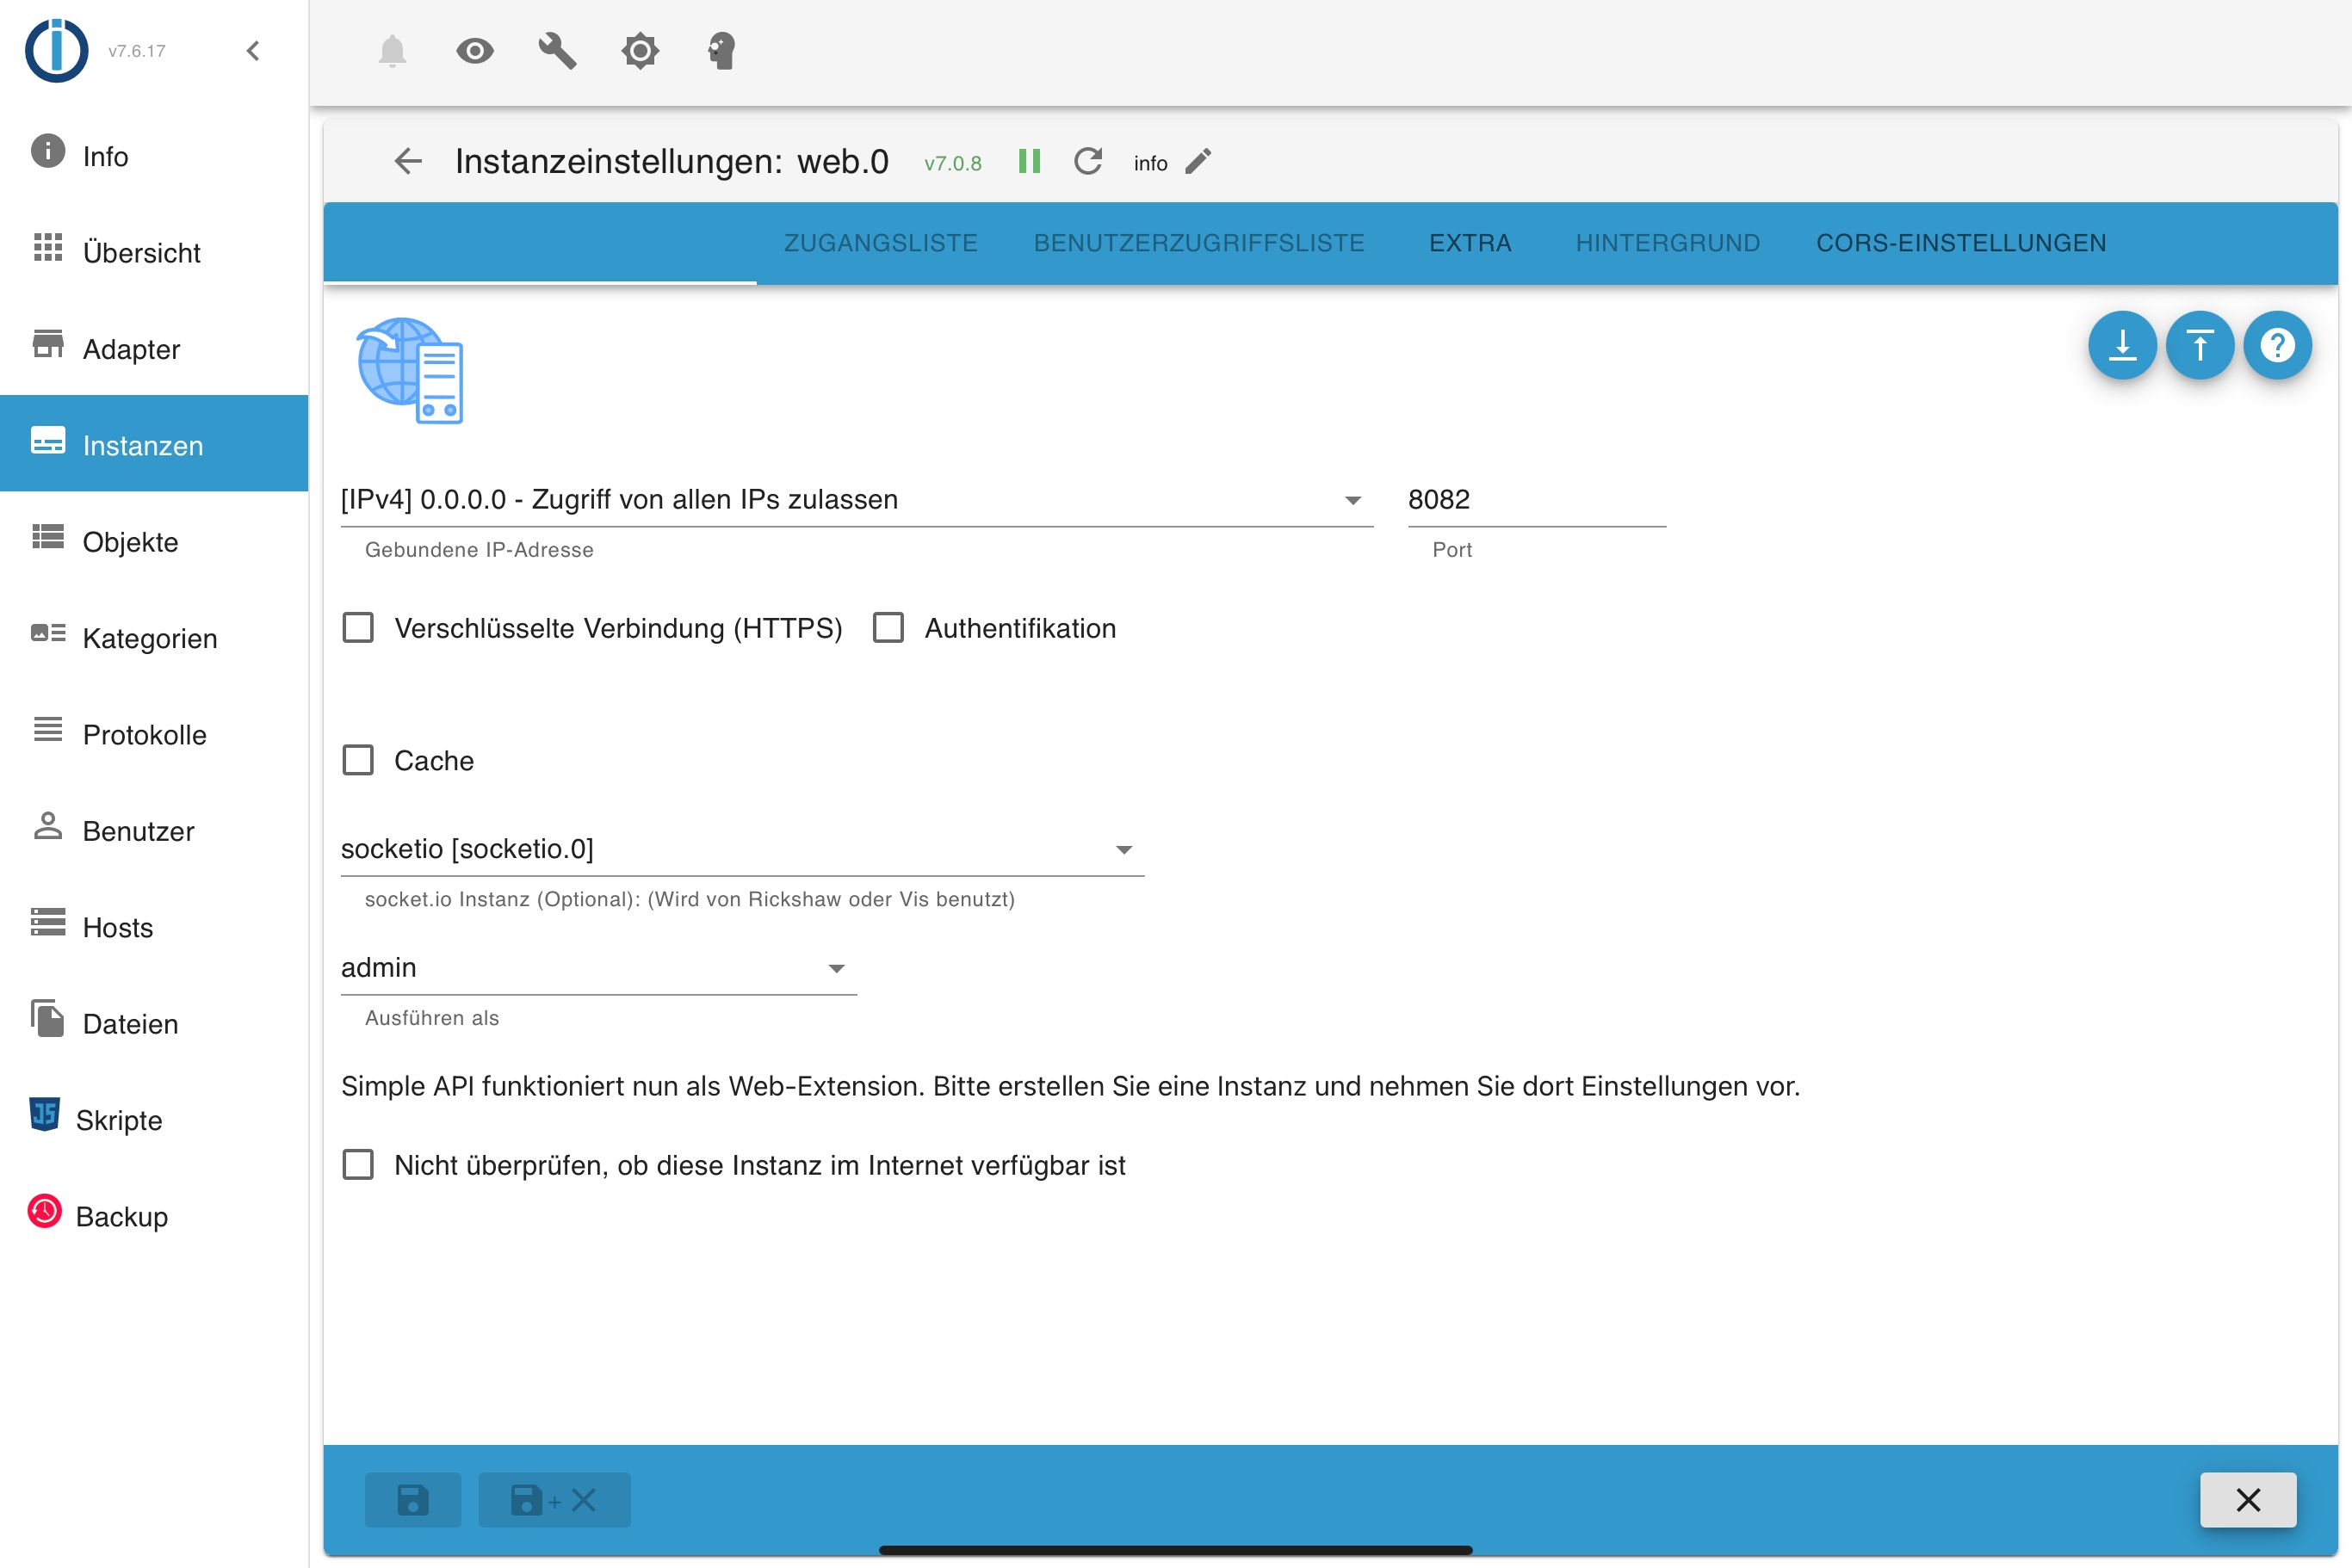Click download configuration round button
Screen dimensions: 2352x1568
pyautogui.click(x=2121, y=346)
